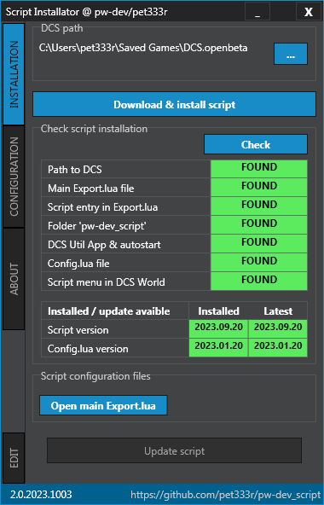Click FOUND status for Path to DCS
This screenshot has height=505, width=324.
pos(259,169)
